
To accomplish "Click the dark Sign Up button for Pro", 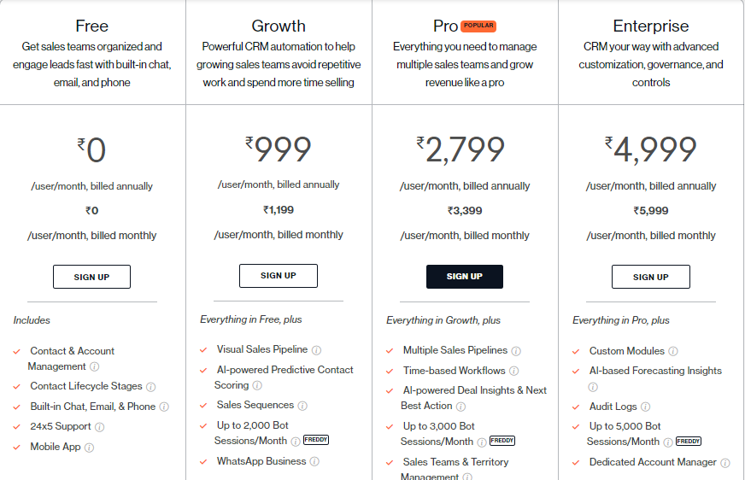I will (x=465, y=277).
